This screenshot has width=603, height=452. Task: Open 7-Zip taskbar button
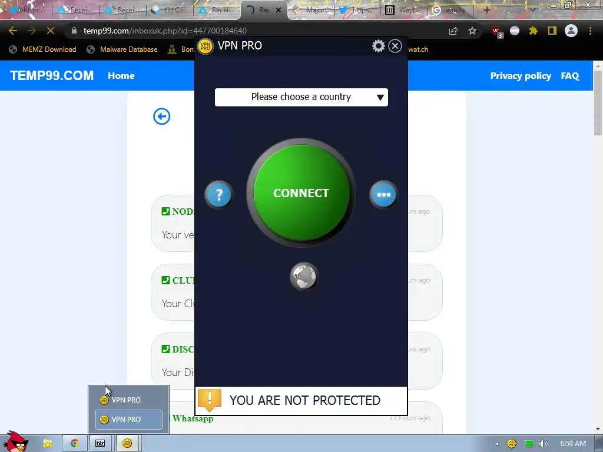click(100, 443)
